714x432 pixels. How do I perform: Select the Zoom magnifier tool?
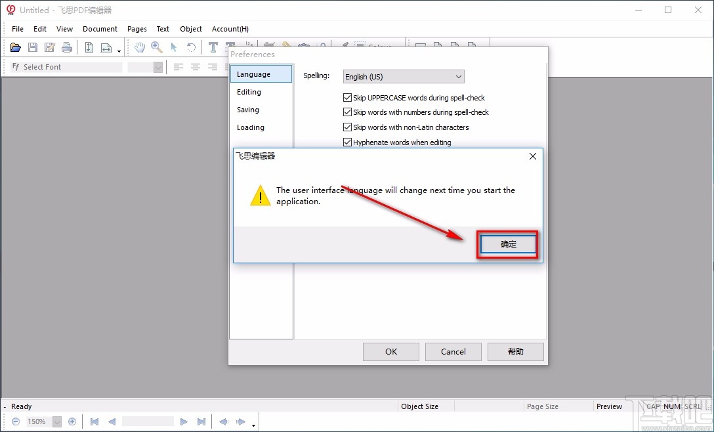pyautogui.click(x=157, y=47)
